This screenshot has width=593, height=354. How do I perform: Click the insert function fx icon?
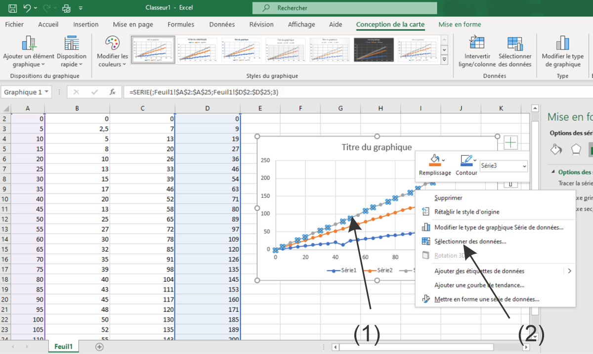tap(113, 92)
